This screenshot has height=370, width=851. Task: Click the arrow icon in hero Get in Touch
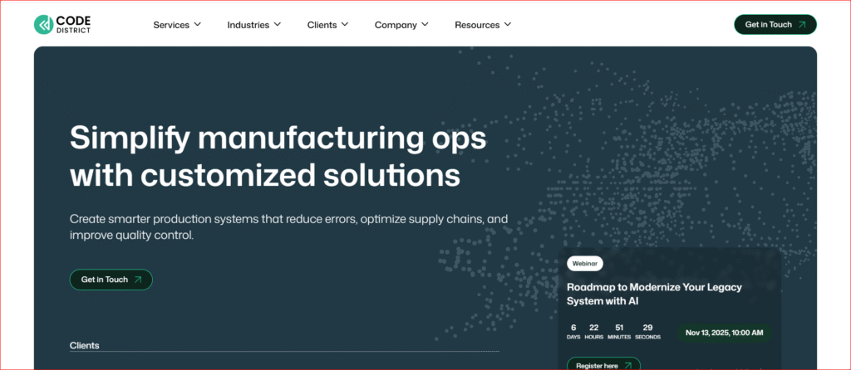pos(138,280)
